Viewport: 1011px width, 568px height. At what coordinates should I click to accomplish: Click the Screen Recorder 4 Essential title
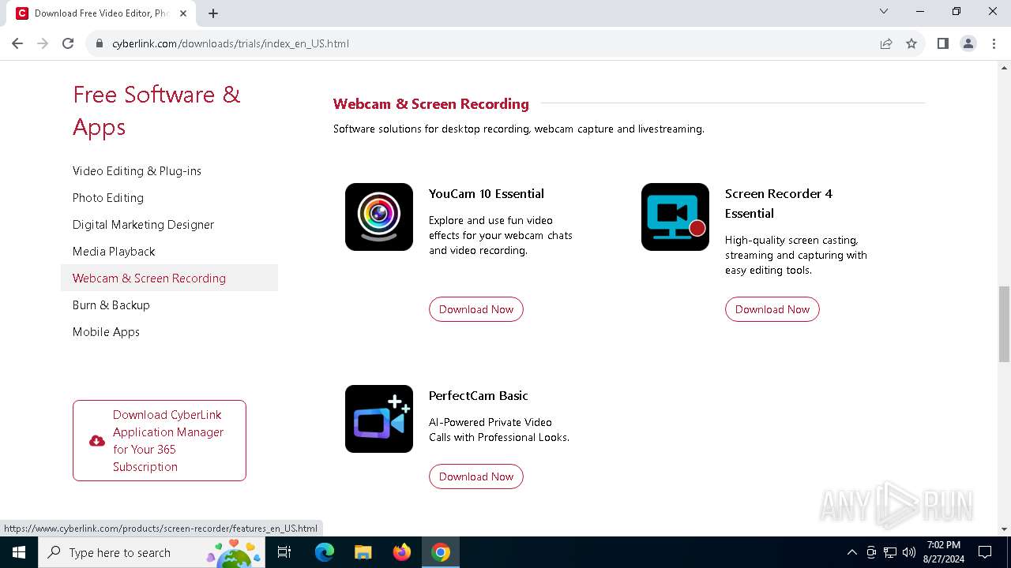click(779, 204)
